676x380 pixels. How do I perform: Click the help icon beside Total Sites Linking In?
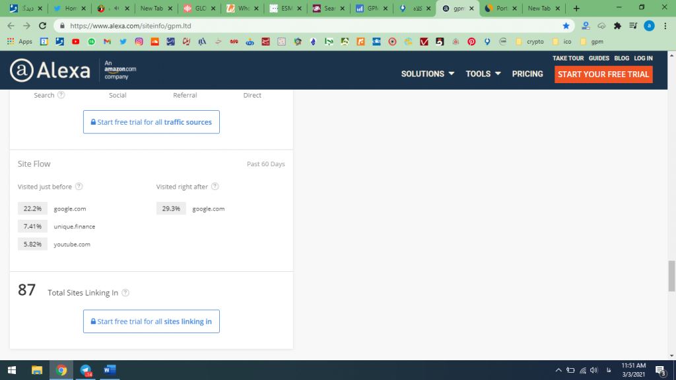tap(125, 293)
